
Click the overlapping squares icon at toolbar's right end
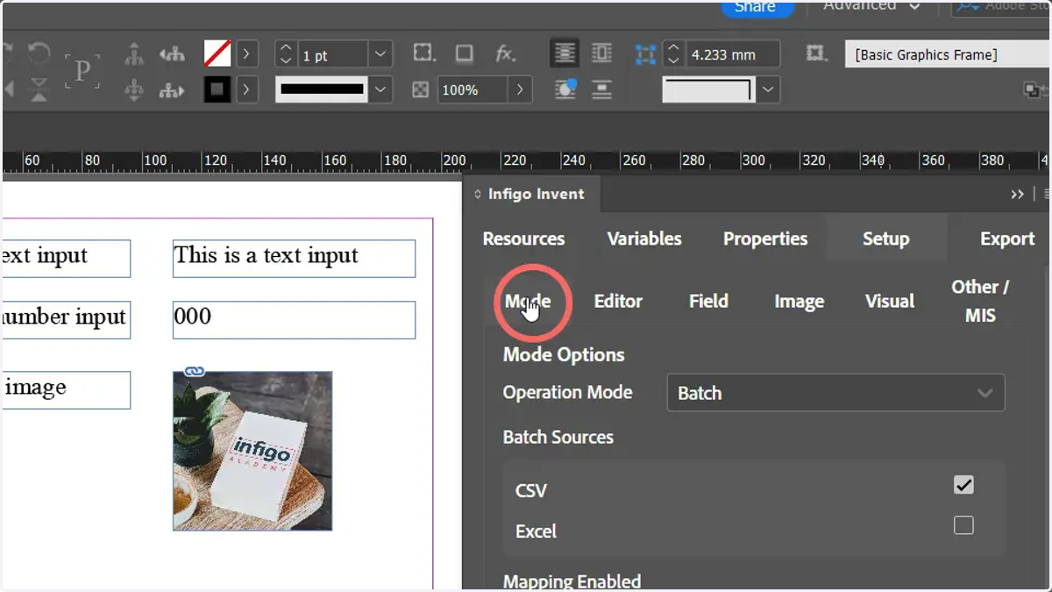tap(1032, 89)
